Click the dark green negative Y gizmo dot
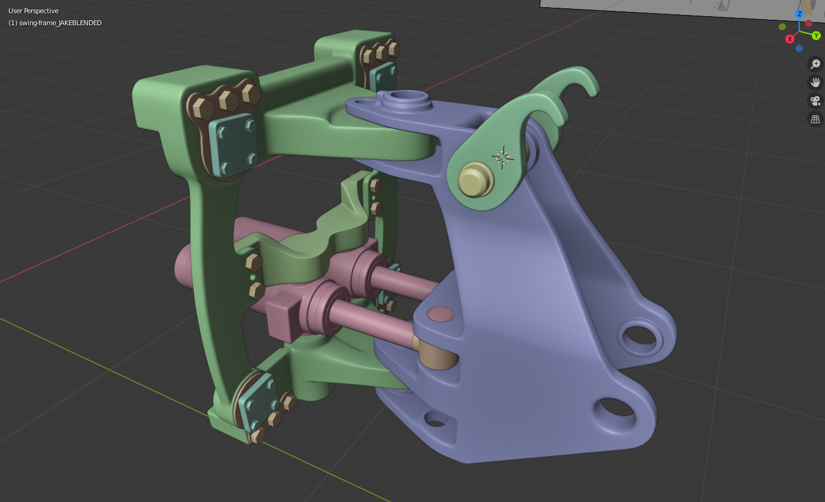Image resolution: width=825 pixels, height=502 pixels. coord(782,26)
